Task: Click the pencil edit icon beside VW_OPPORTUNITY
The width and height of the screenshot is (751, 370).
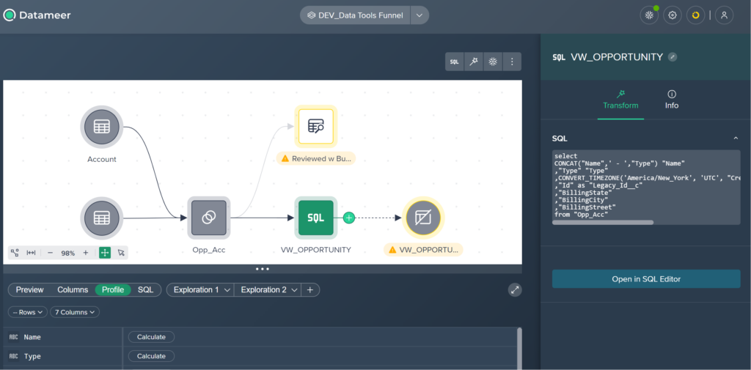Action: coord(673,57)
